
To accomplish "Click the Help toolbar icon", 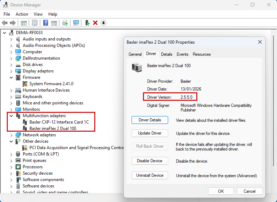I will coord(46,23).
